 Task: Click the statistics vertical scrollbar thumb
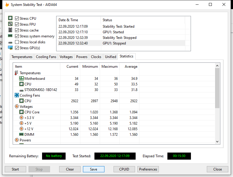[x=217, y=88]
